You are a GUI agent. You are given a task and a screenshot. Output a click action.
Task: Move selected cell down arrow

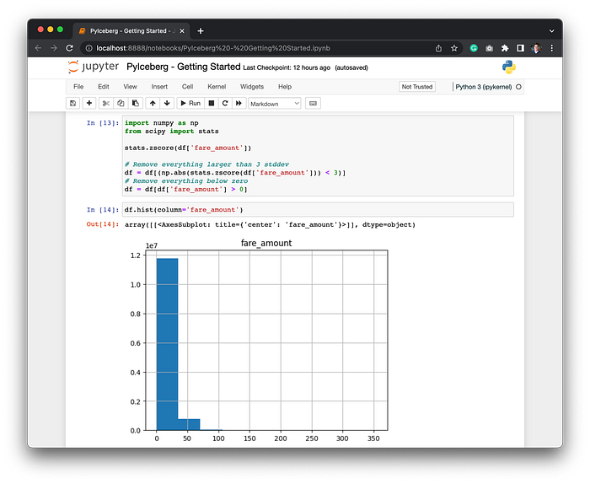pos(167,103)
